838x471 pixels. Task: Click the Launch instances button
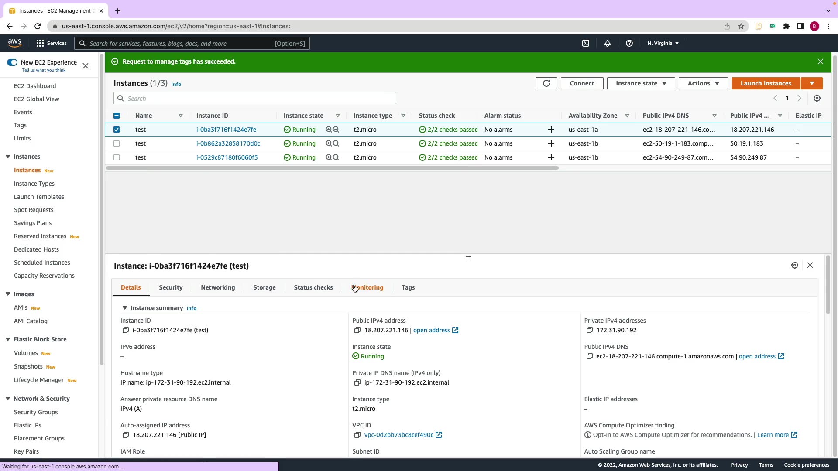click(766, 83)
